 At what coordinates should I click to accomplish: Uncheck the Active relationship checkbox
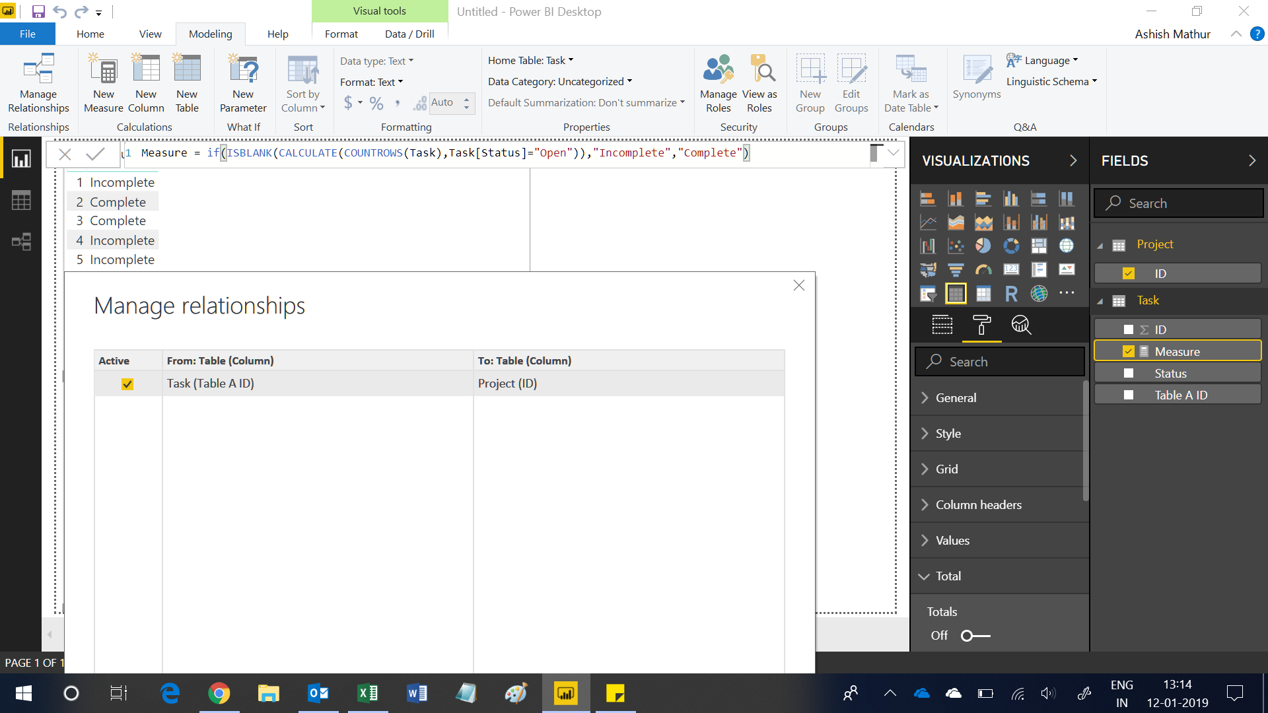tap(127, 384)
